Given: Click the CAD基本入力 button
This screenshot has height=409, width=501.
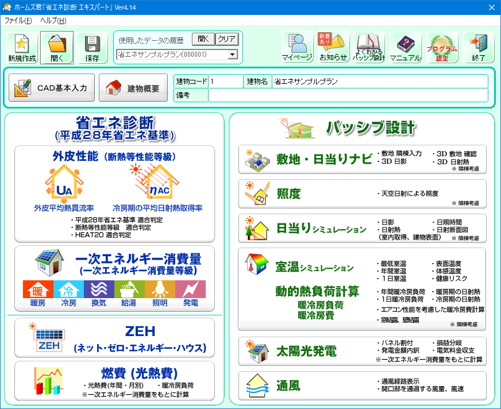Looking at the screenshot, I should pyautogui.click(x=52, y=88).
